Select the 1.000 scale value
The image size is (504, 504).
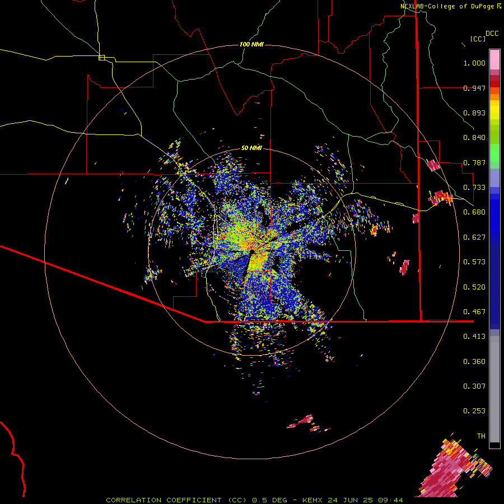pos(474,63)
